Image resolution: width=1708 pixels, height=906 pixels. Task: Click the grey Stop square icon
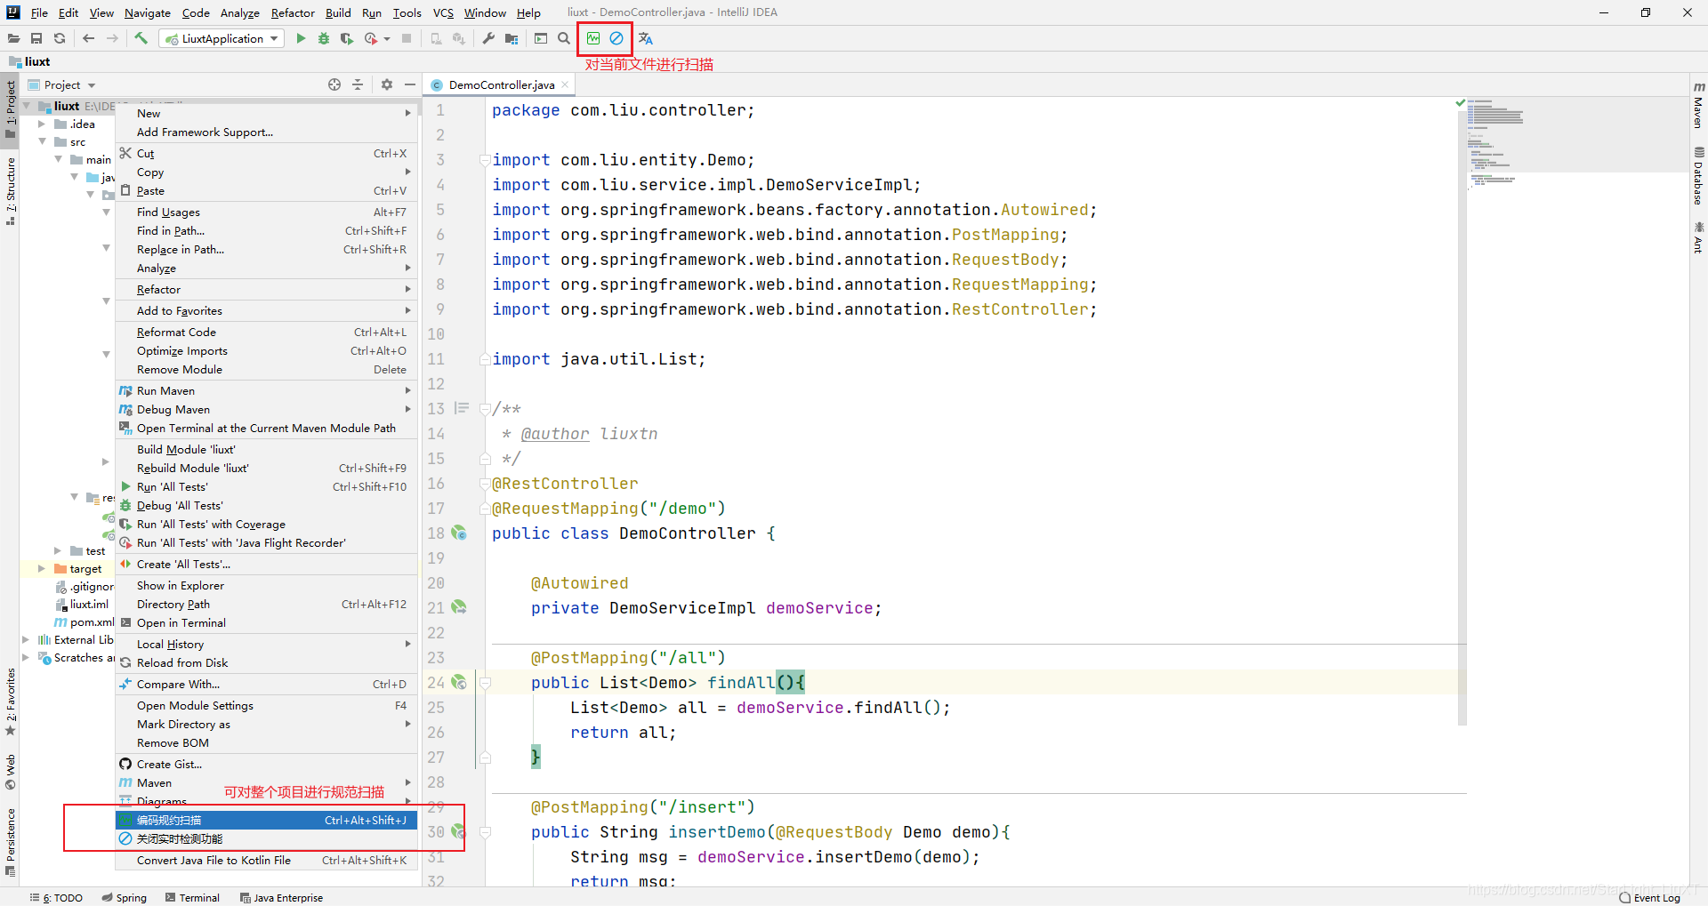(407, 38)
